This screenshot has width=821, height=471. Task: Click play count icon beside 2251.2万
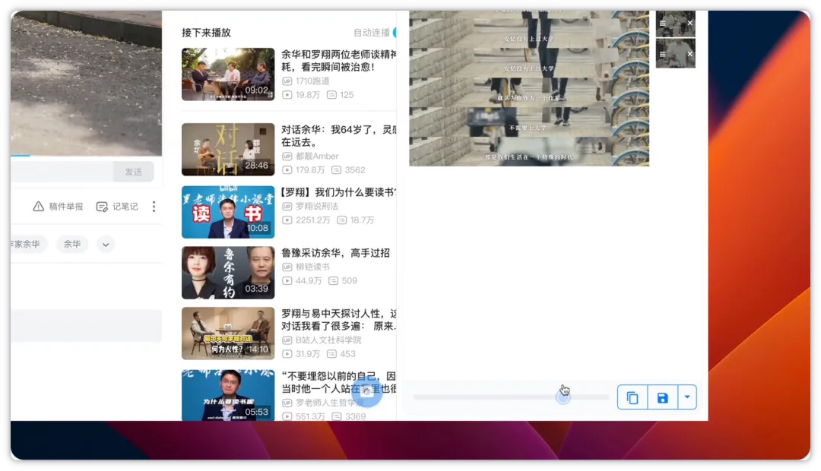click(x=287, y=220)
